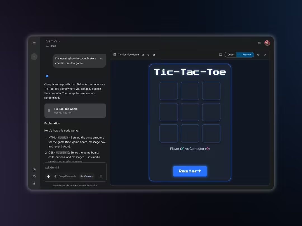The width and height of the screenshot is (302, 226).
Task: Start a new chat with plus button
Action: tap(34, 57)
